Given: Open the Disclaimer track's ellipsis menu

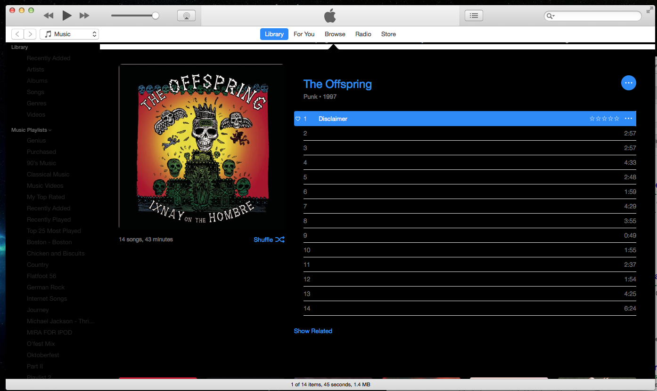Looking at the screenshot, I should (628, 119).
